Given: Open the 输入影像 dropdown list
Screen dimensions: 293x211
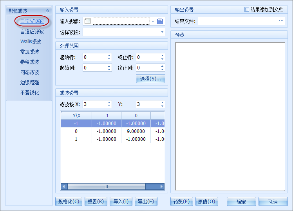Looking at the screenshot, I should pyautogui.click(x=153, y=21).
